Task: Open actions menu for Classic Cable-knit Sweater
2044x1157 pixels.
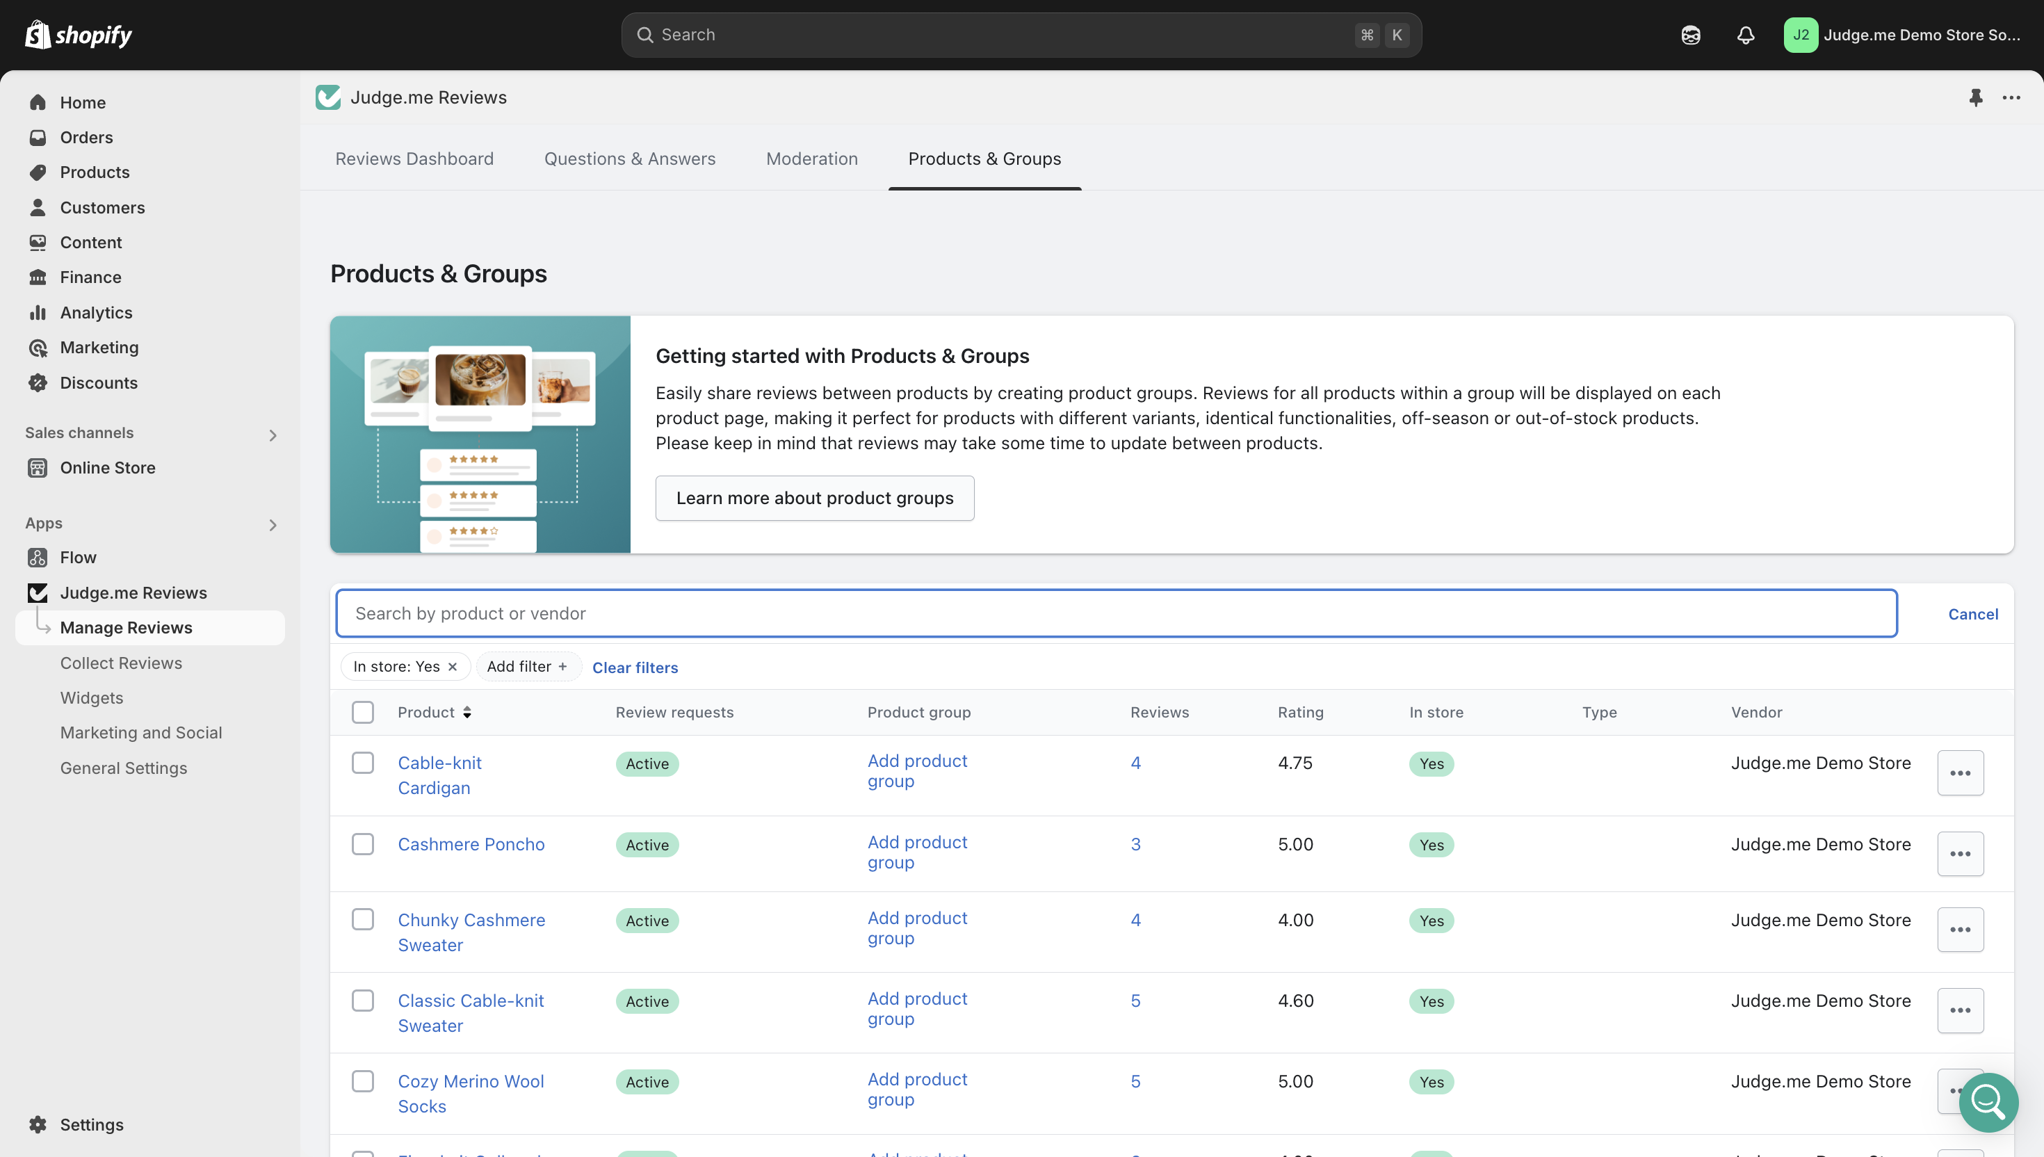Action: (1960, 1010)
